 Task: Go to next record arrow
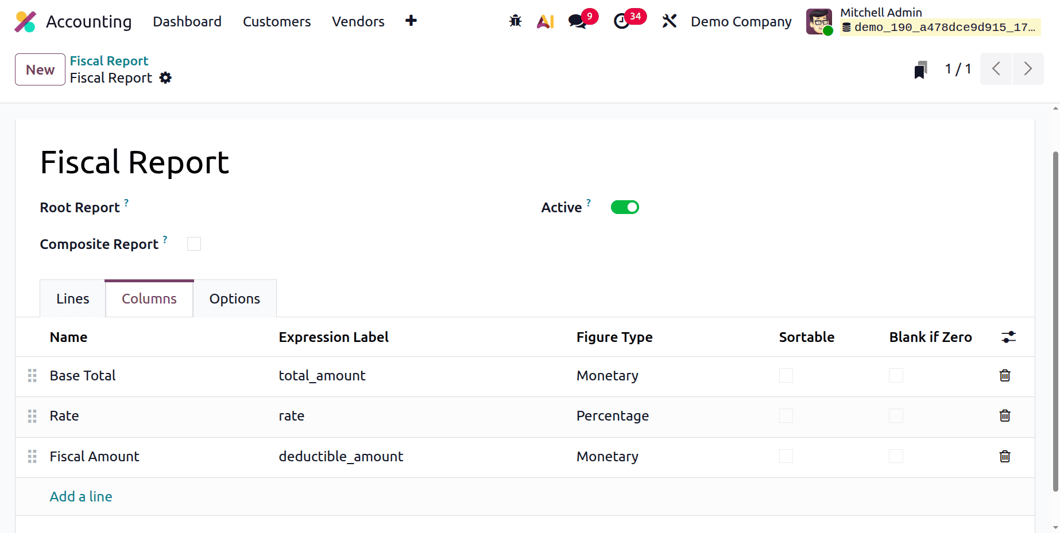click(x=1028, y=69)
